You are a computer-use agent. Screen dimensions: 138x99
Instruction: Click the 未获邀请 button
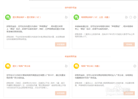[x=61, y=44]
